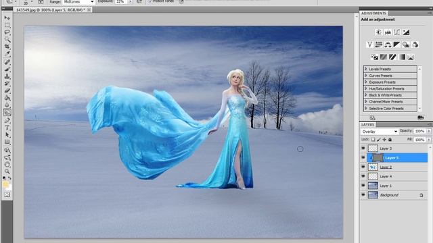Add an Invert adjustment
The image size is (433, 243).
[x=374, y=57]
